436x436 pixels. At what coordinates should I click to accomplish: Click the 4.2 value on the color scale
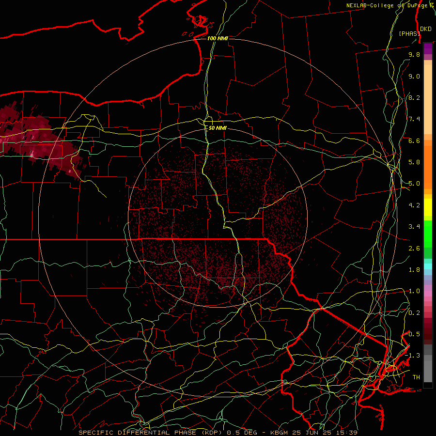[414, 205]
